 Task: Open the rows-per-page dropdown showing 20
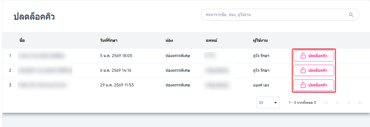[268, 103]
